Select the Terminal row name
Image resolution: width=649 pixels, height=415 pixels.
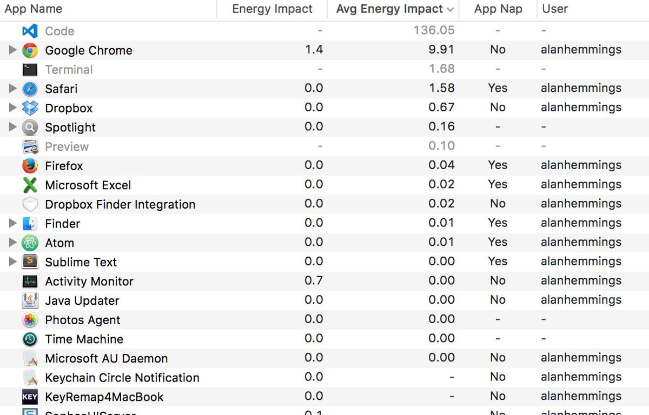click(69, 70)
